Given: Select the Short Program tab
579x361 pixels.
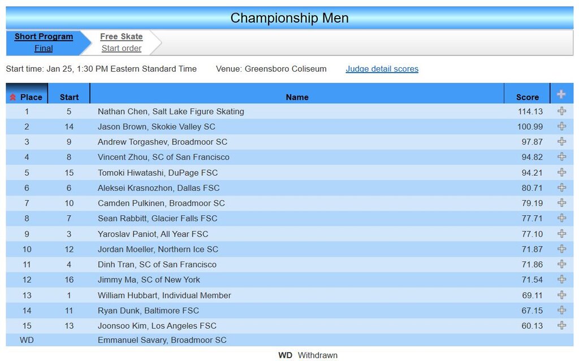Looking at the screenshot, I should pyautogui.click(x=44, y=37).
